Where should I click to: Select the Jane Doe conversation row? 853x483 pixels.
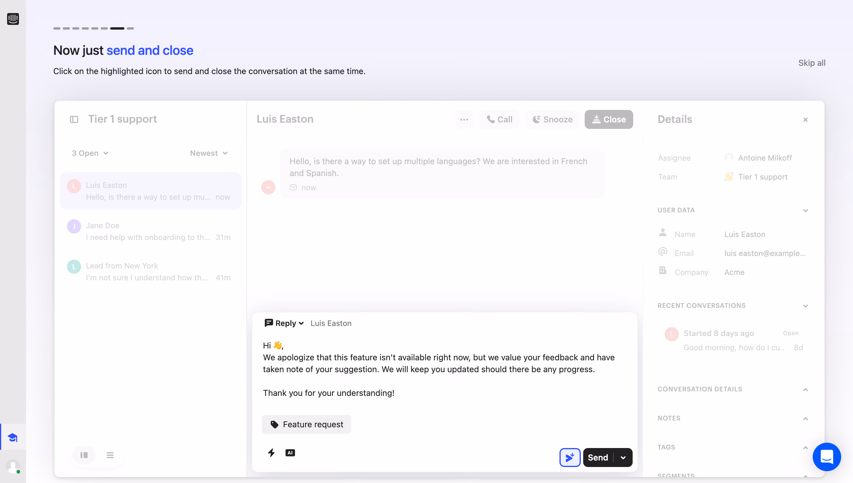pyautogui.click(x=150, y=231)
